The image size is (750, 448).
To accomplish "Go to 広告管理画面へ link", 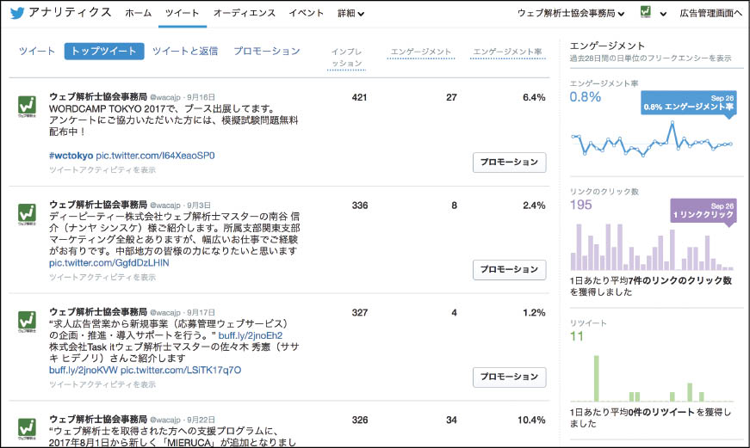I will point(710,14).
